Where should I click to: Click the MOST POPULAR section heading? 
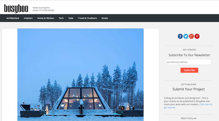point(189,118)
